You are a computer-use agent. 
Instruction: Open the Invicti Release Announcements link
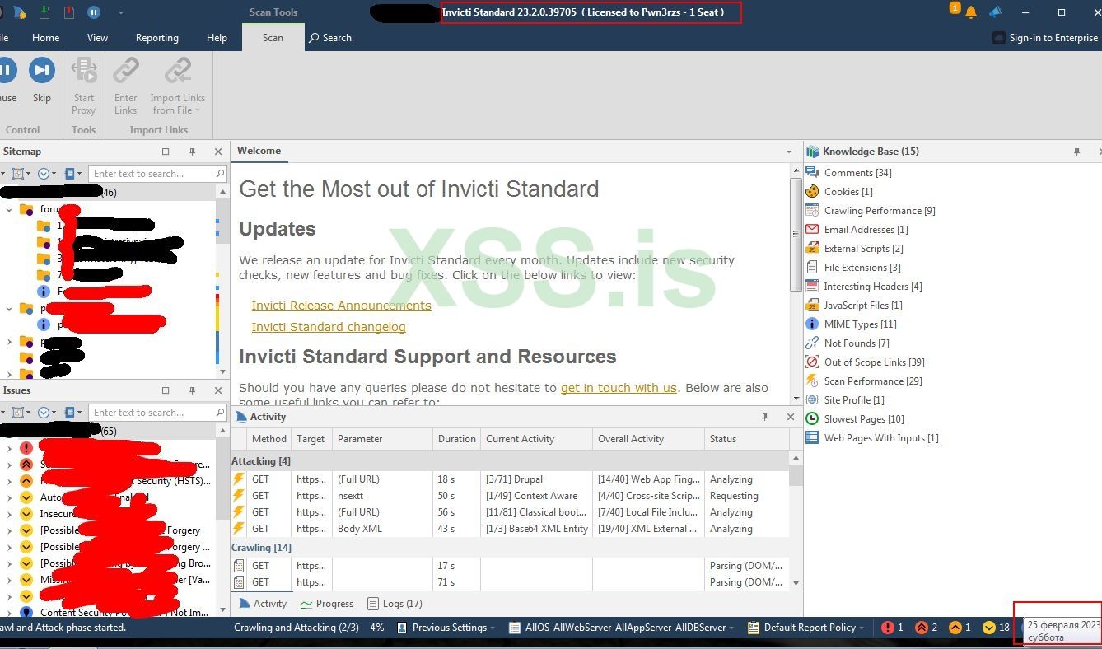[x=341, y=306]
